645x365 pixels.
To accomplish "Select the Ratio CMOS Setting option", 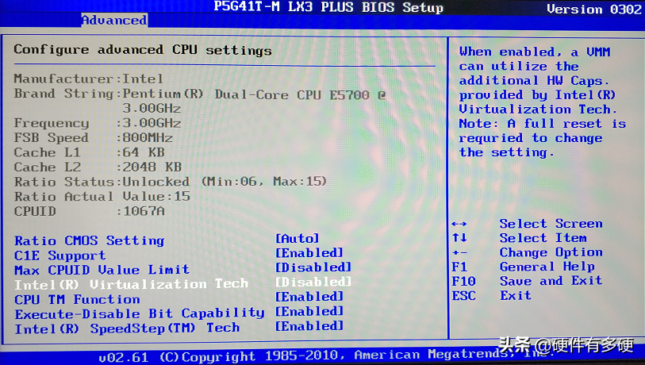I will tap(90, 240).
